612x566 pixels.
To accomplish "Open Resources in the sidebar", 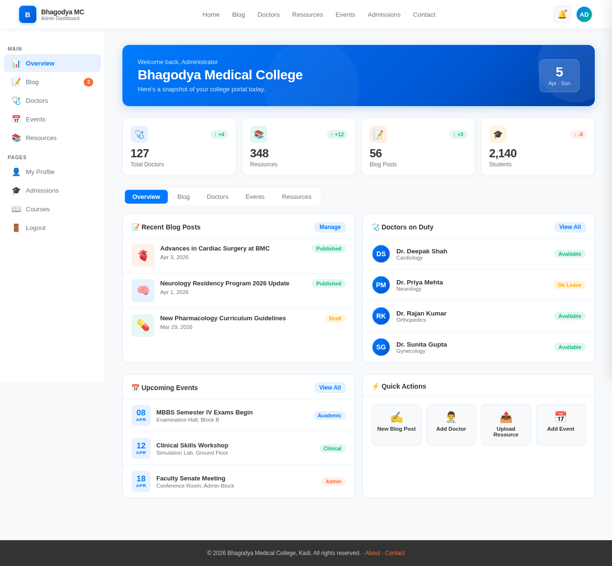I will coord(53,138).
